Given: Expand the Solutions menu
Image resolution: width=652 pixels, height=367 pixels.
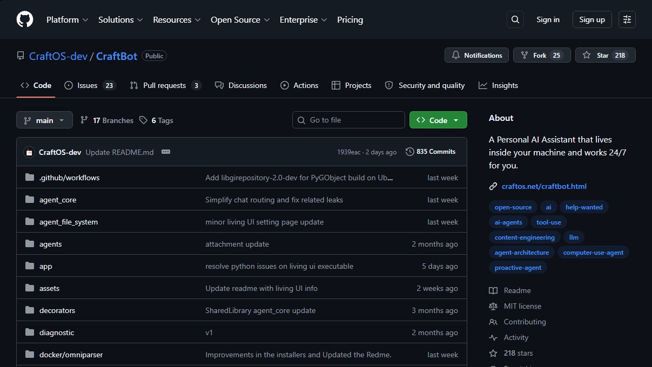Looking at the screenshot, I should click(120, 19).
